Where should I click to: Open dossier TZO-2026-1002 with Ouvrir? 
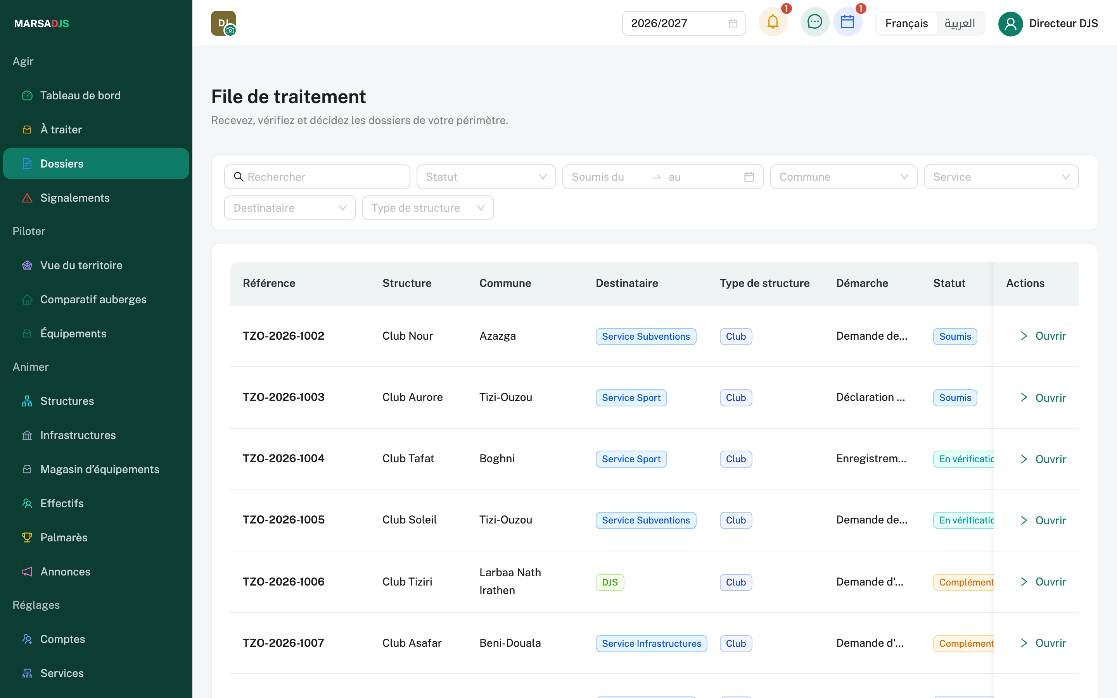(1043, 336)
